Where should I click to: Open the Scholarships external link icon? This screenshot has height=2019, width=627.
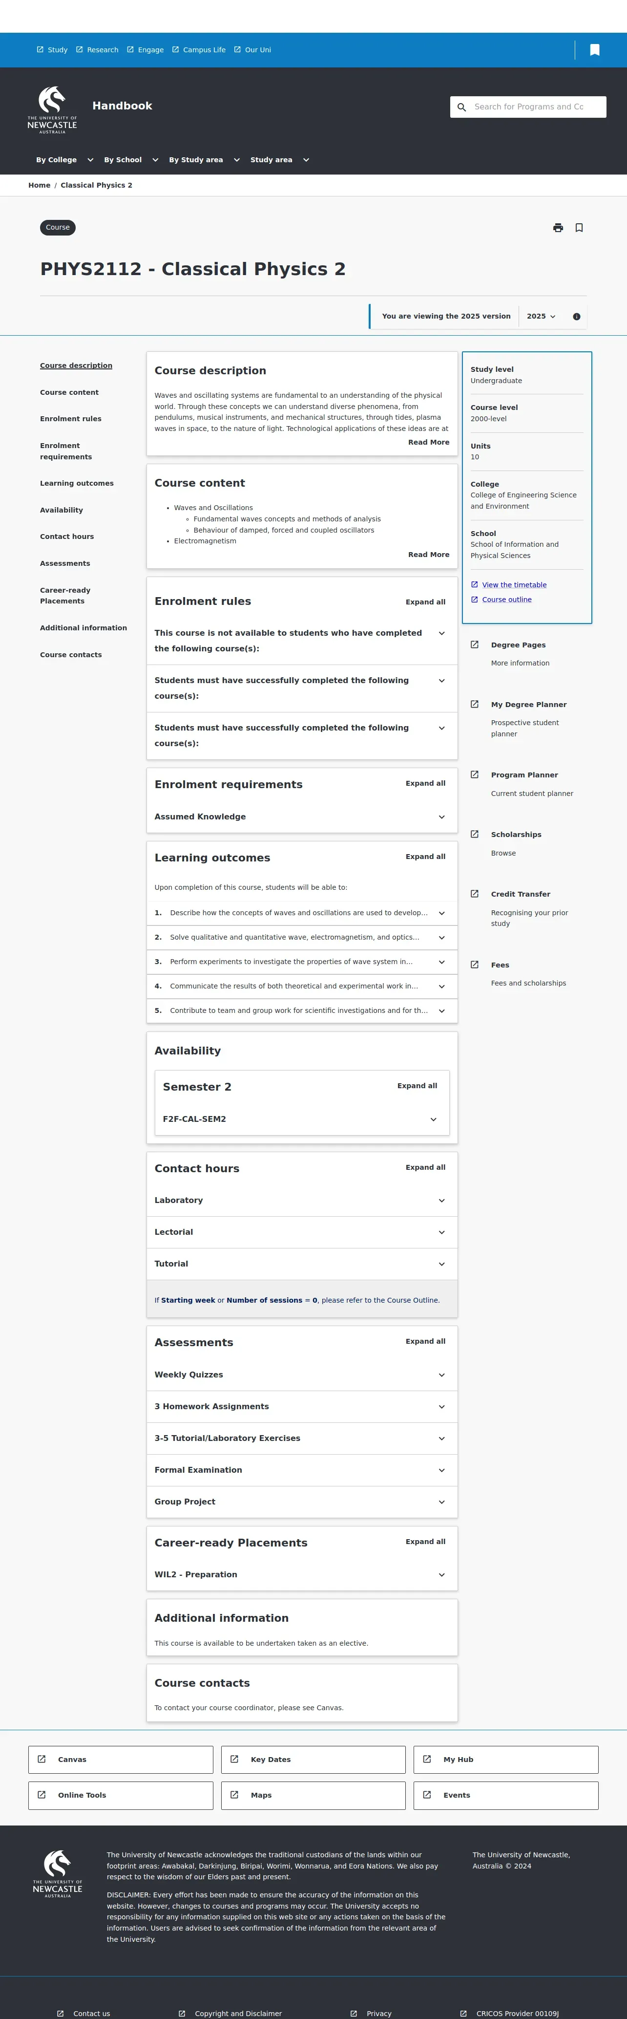click(x=474, y=834)
